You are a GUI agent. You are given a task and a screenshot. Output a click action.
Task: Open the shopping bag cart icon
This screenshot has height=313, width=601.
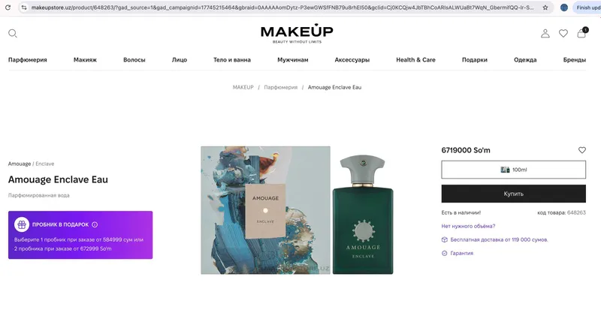coord(581,33)
